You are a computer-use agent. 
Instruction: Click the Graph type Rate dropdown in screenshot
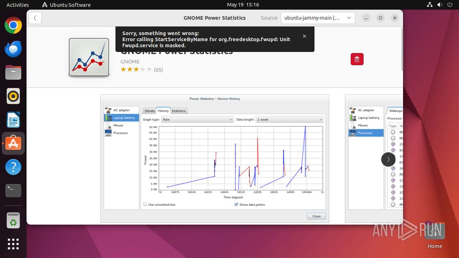coord(197,119)
